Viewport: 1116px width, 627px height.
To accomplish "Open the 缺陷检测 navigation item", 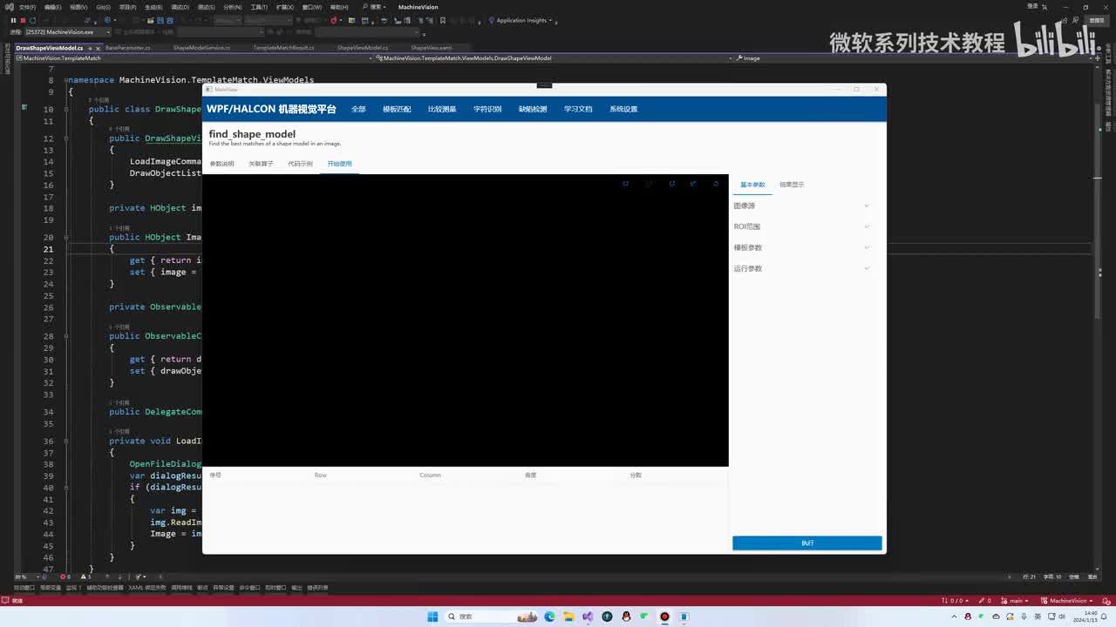I will [533, 109].
